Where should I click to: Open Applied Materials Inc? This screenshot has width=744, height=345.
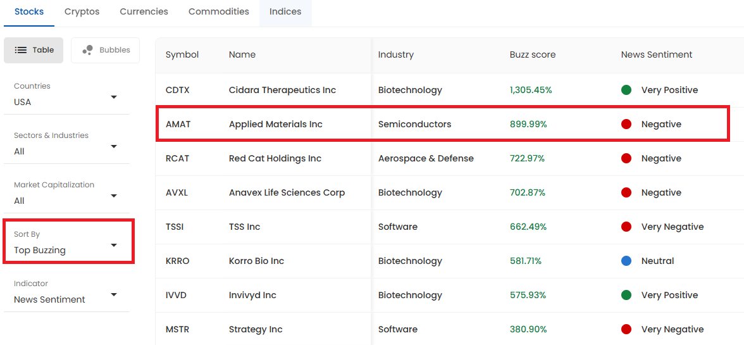pyautogui.click(x=276, y=124)
